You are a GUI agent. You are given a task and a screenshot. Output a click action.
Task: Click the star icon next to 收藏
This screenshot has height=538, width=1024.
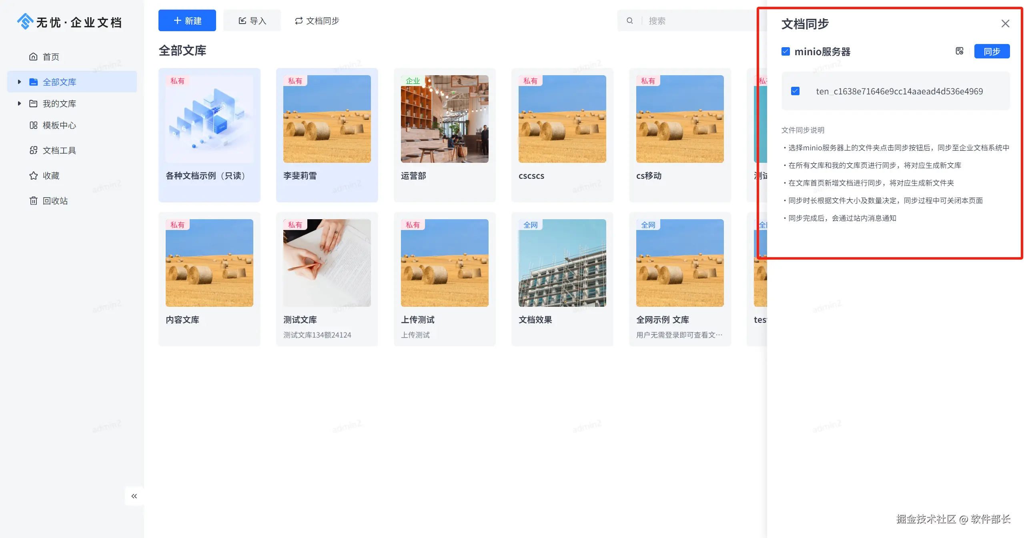(33, 176)
